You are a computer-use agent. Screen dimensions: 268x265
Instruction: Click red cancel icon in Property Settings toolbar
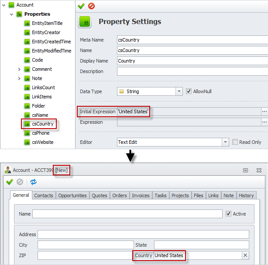click(x=91, y=6)
